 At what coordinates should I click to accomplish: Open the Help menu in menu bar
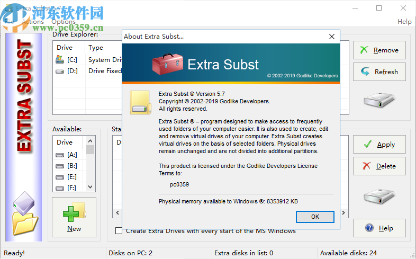point(404,22)
